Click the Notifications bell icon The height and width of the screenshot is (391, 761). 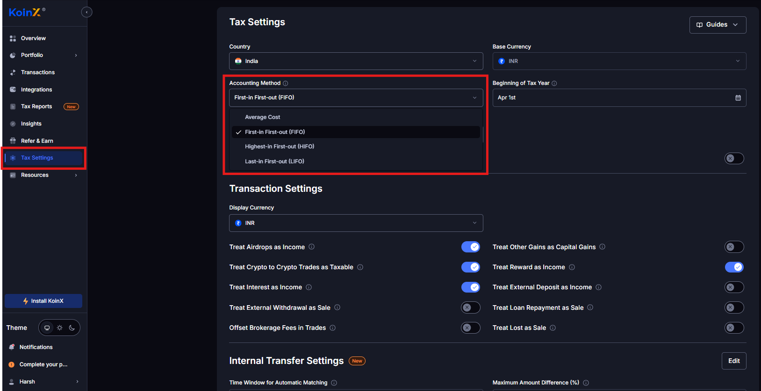[x=12, y=347]
